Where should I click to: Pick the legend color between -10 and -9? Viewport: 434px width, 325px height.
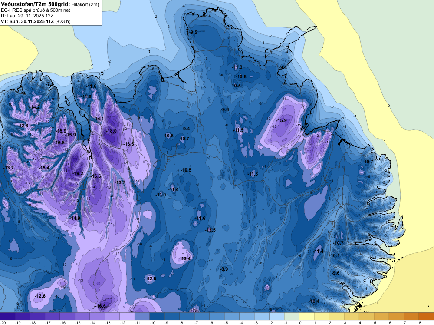point(157,316)
